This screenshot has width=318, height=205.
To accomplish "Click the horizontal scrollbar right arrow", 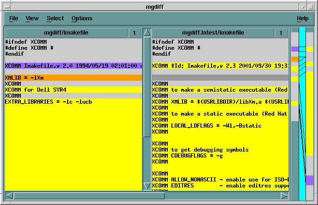I will [284, 196].
